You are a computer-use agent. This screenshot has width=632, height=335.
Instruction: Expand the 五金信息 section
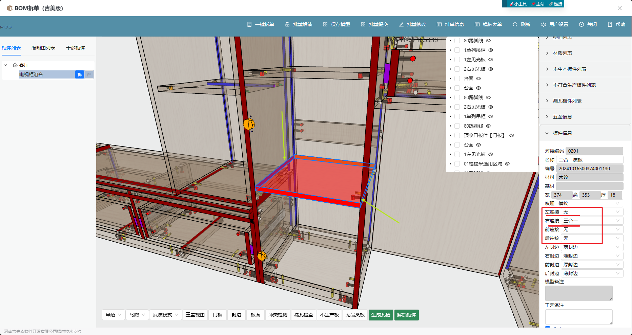562,117
